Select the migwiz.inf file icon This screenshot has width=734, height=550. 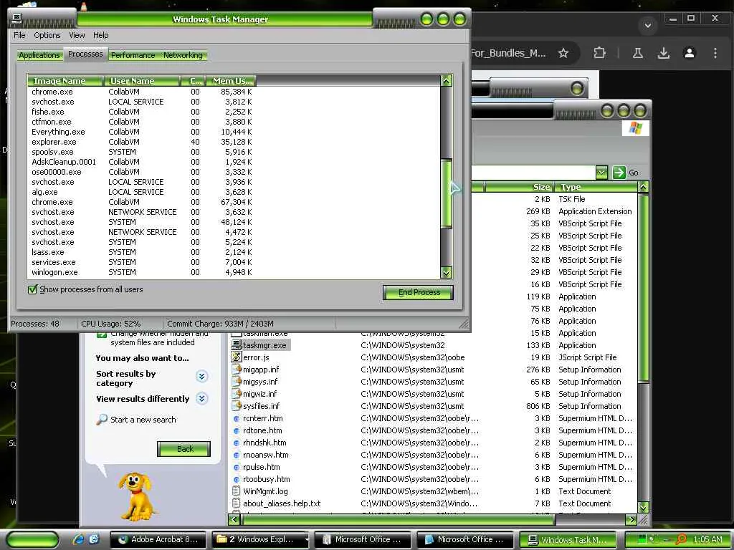[237, 394]
